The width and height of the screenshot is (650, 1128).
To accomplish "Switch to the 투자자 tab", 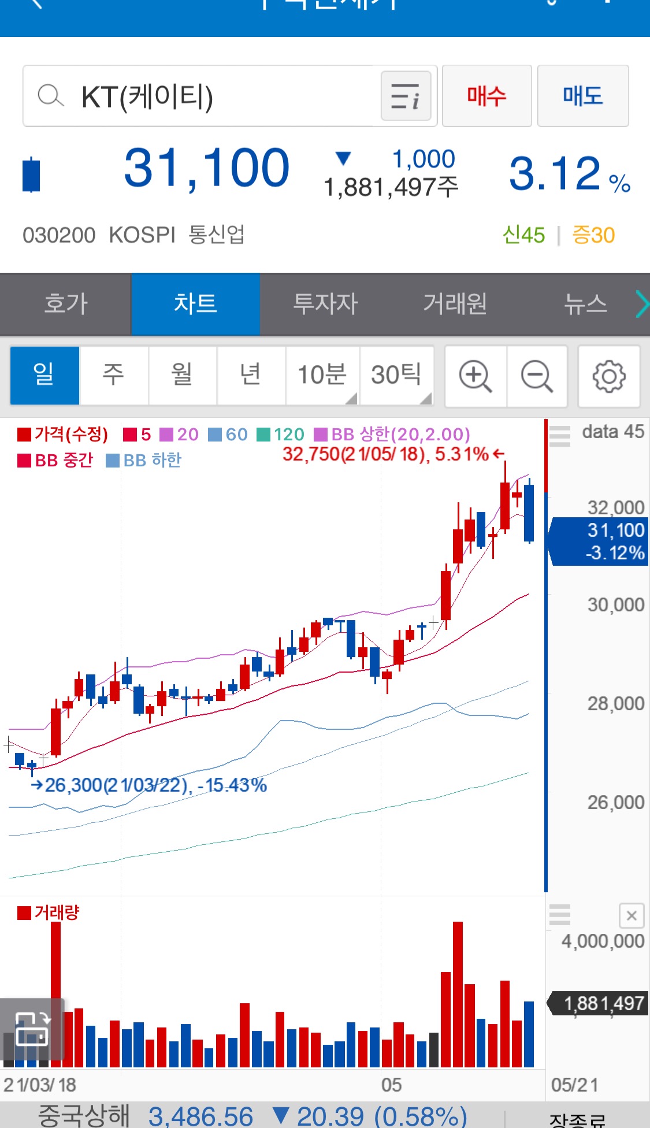I will pyautogui.click(x=325, y=304).
